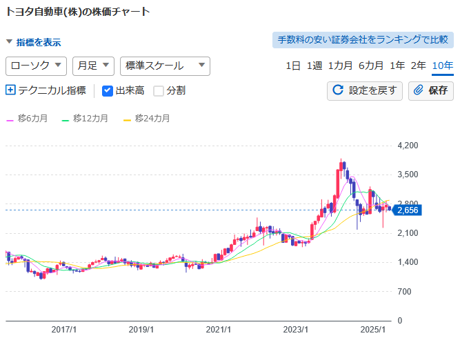Open the ローソク chart type dropdown

[36, 66]
